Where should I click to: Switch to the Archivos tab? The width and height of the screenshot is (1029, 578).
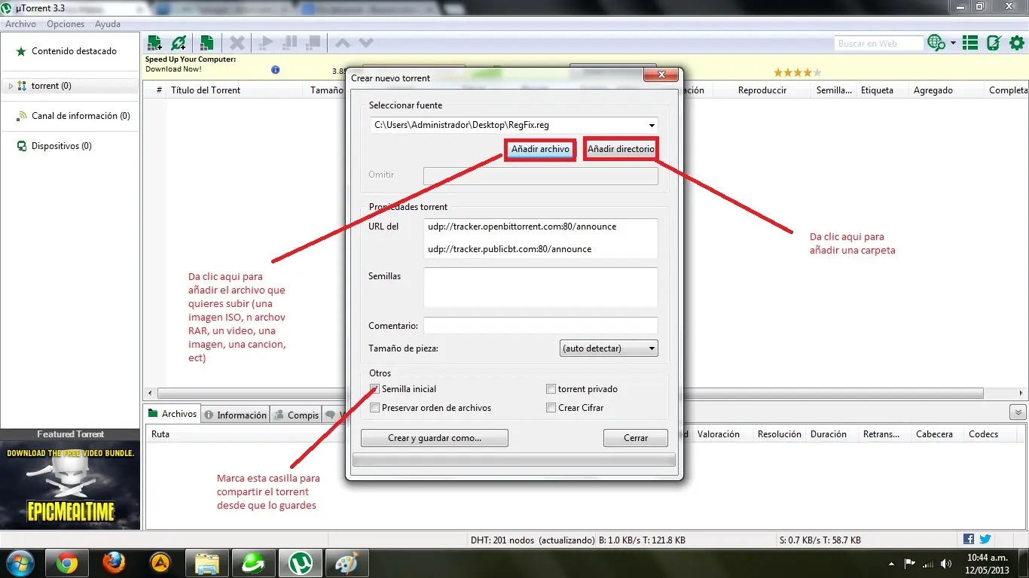173,414
